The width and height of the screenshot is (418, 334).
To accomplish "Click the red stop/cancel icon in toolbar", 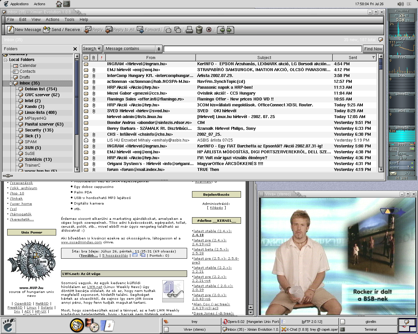I will (209, 30).
